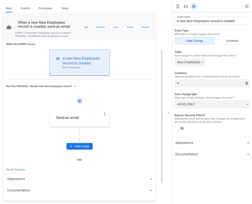Open the Processes tab
Viewport: 252px width, 204px height.
point(45,8)
